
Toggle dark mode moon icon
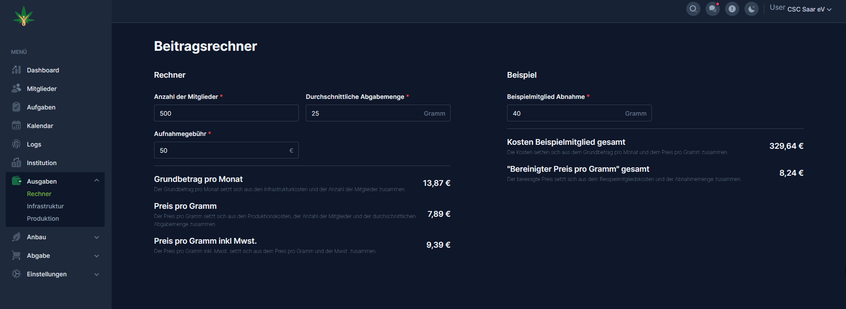(x=751, y=9)
